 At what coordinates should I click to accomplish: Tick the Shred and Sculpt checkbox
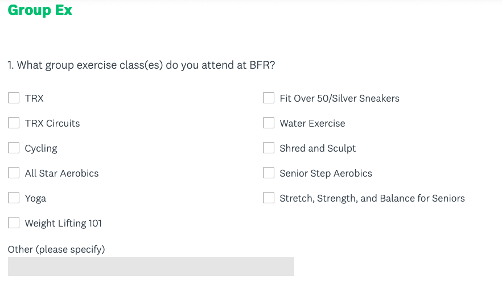tap(269, 148)
